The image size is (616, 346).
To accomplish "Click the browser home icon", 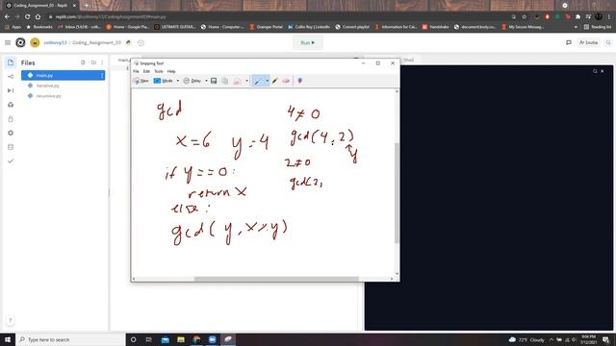I will click(38, 17).
